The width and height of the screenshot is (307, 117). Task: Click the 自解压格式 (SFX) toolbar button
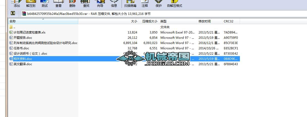pyautogui.click(x=175, y=4)
